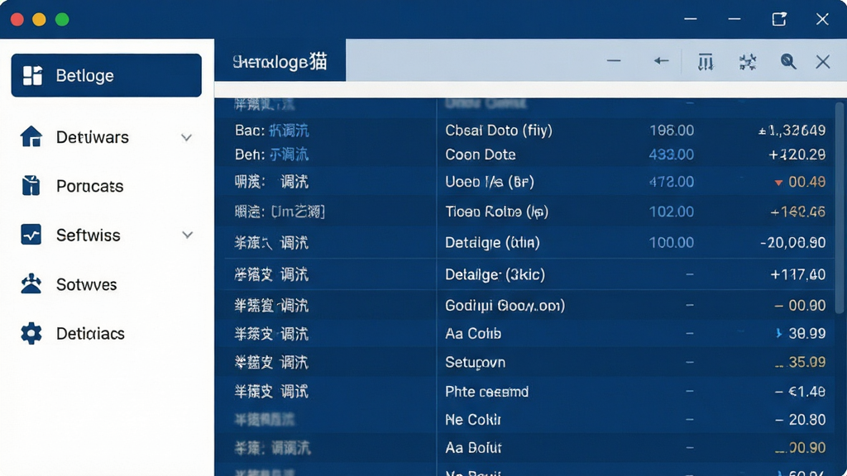Click the Phte ceesmd row label
This screenshot has width=847, height=476.
pos(486,391)
